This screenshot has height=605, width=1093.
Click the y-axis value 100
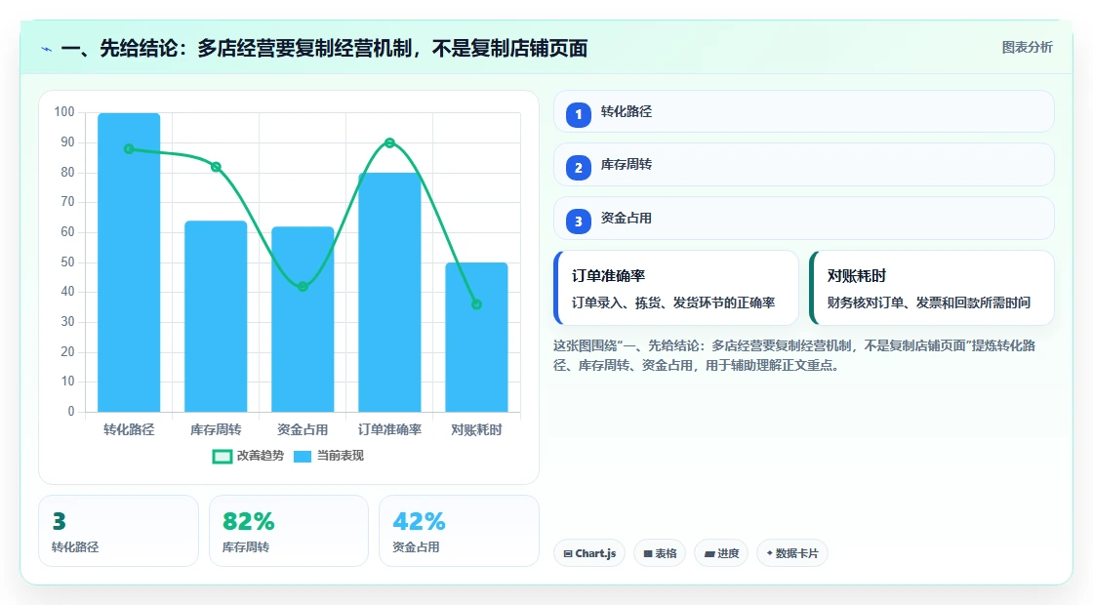[64, 112]
